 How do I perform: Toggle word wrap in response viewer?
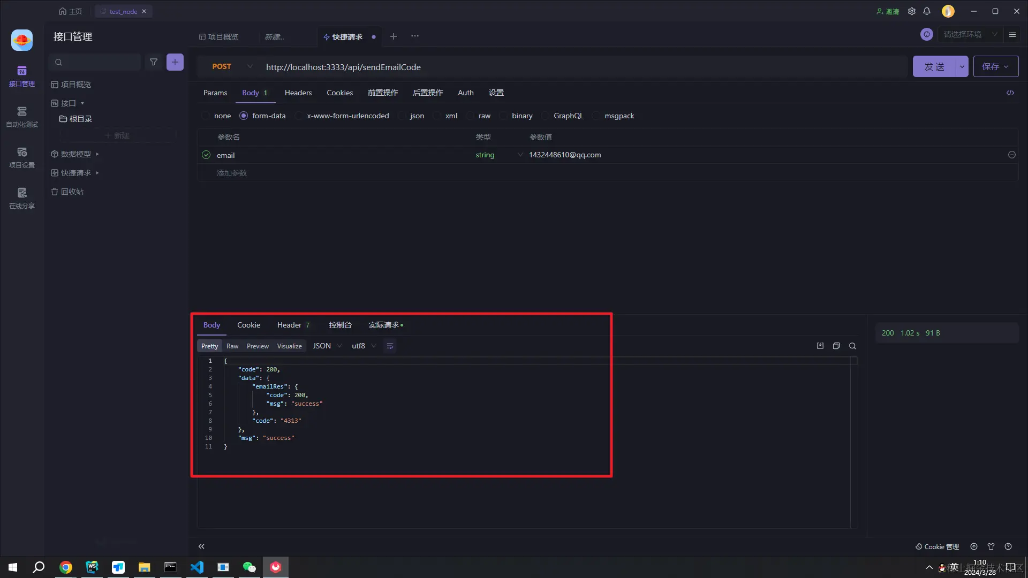pyautogui.click(x=390, y=346)
